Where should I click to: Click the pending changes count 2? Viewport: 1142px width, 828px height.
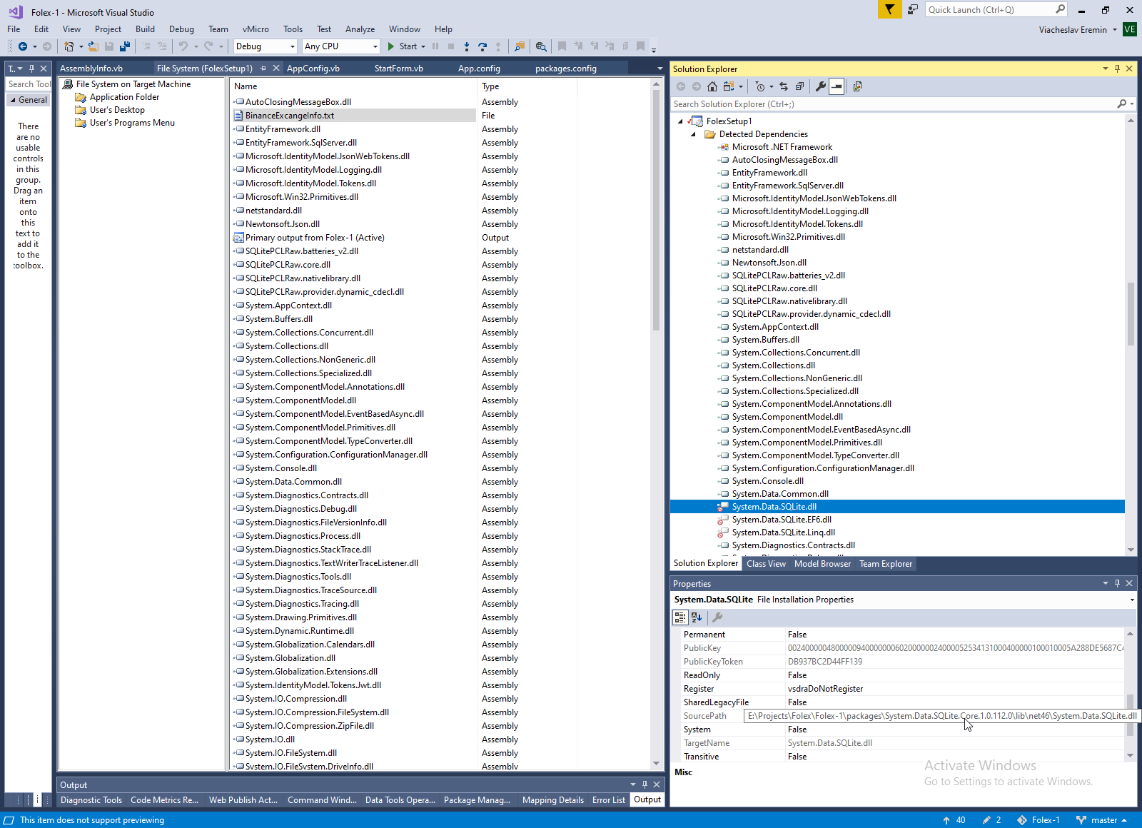pos(992,820)
